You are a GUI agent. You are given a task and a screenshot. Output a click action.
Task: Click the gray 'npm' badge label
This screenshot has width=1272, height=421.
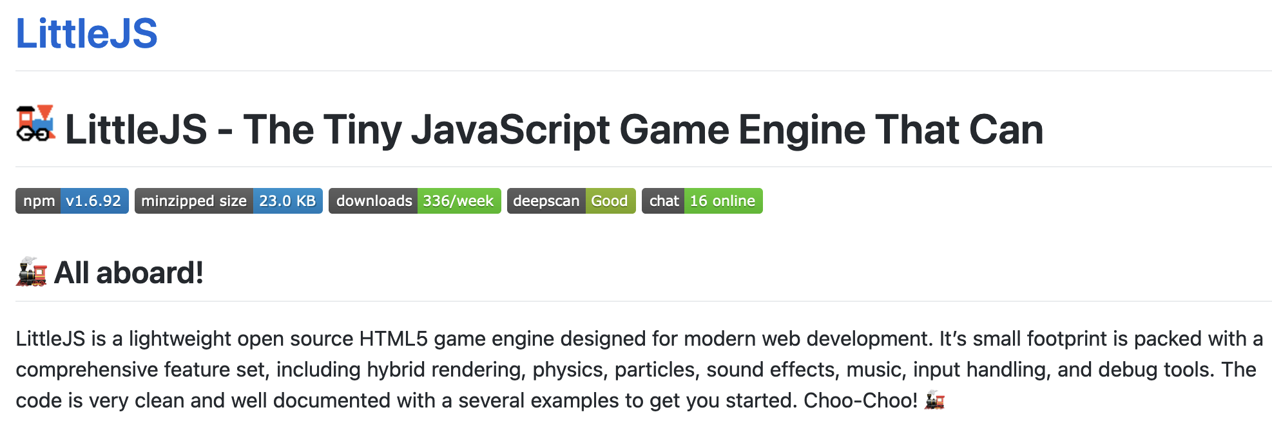(x=39, y=201)
